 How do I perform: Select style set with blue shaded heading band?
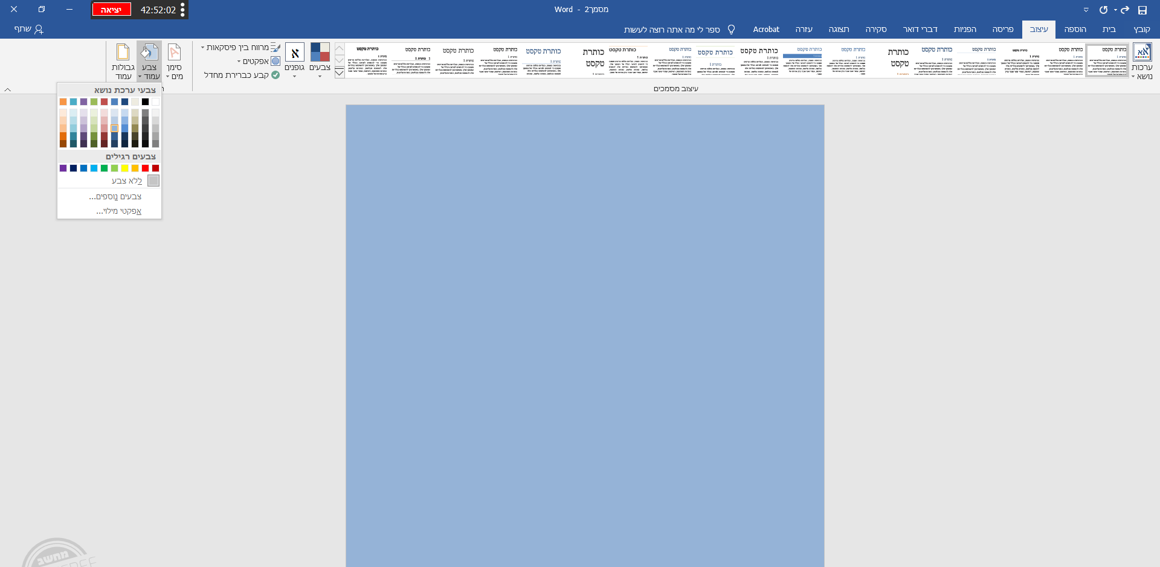tap(803, 60)
